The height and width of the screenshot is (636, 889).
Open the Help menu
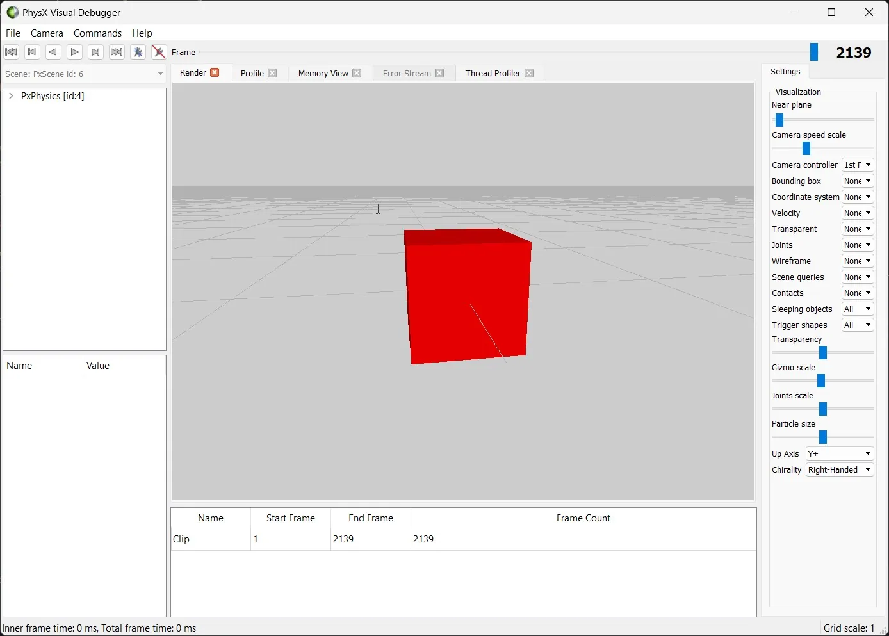pyautogui.click(x=142, y=33)
